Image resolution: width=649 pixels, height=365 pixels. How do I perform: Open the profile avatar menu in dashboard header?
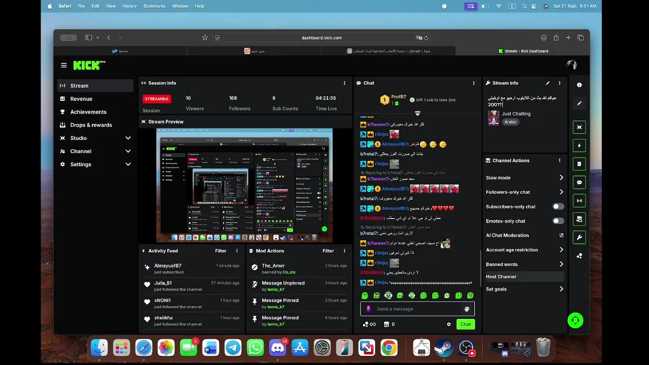[x=571, y=65]
